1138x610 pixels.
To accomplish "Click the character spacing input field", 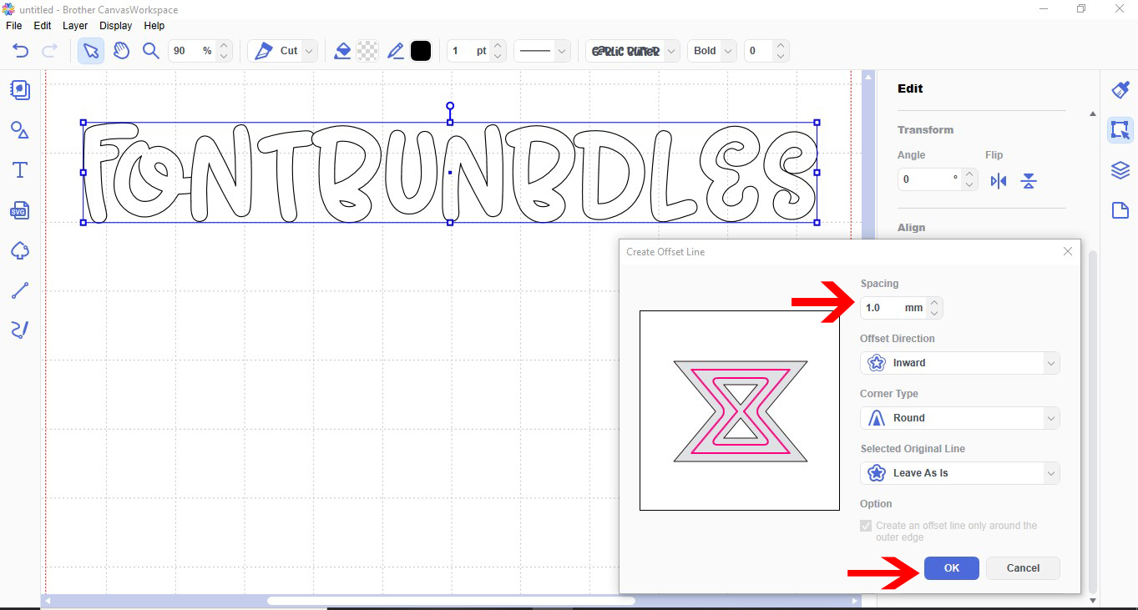I will 758,51.
